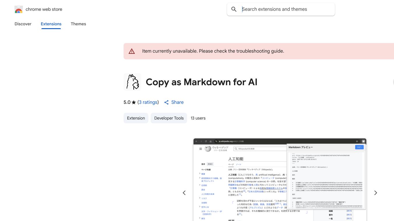The width and height of the screenshot is (394, 221).
Task: Open the "3 ratings" link
Action: (148, 102)
